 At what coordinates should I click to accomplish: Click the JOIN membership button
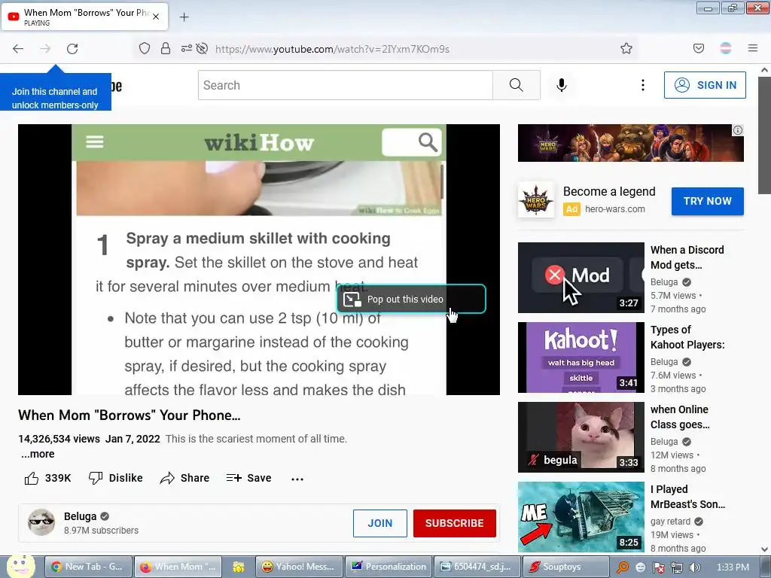(380, 523)
